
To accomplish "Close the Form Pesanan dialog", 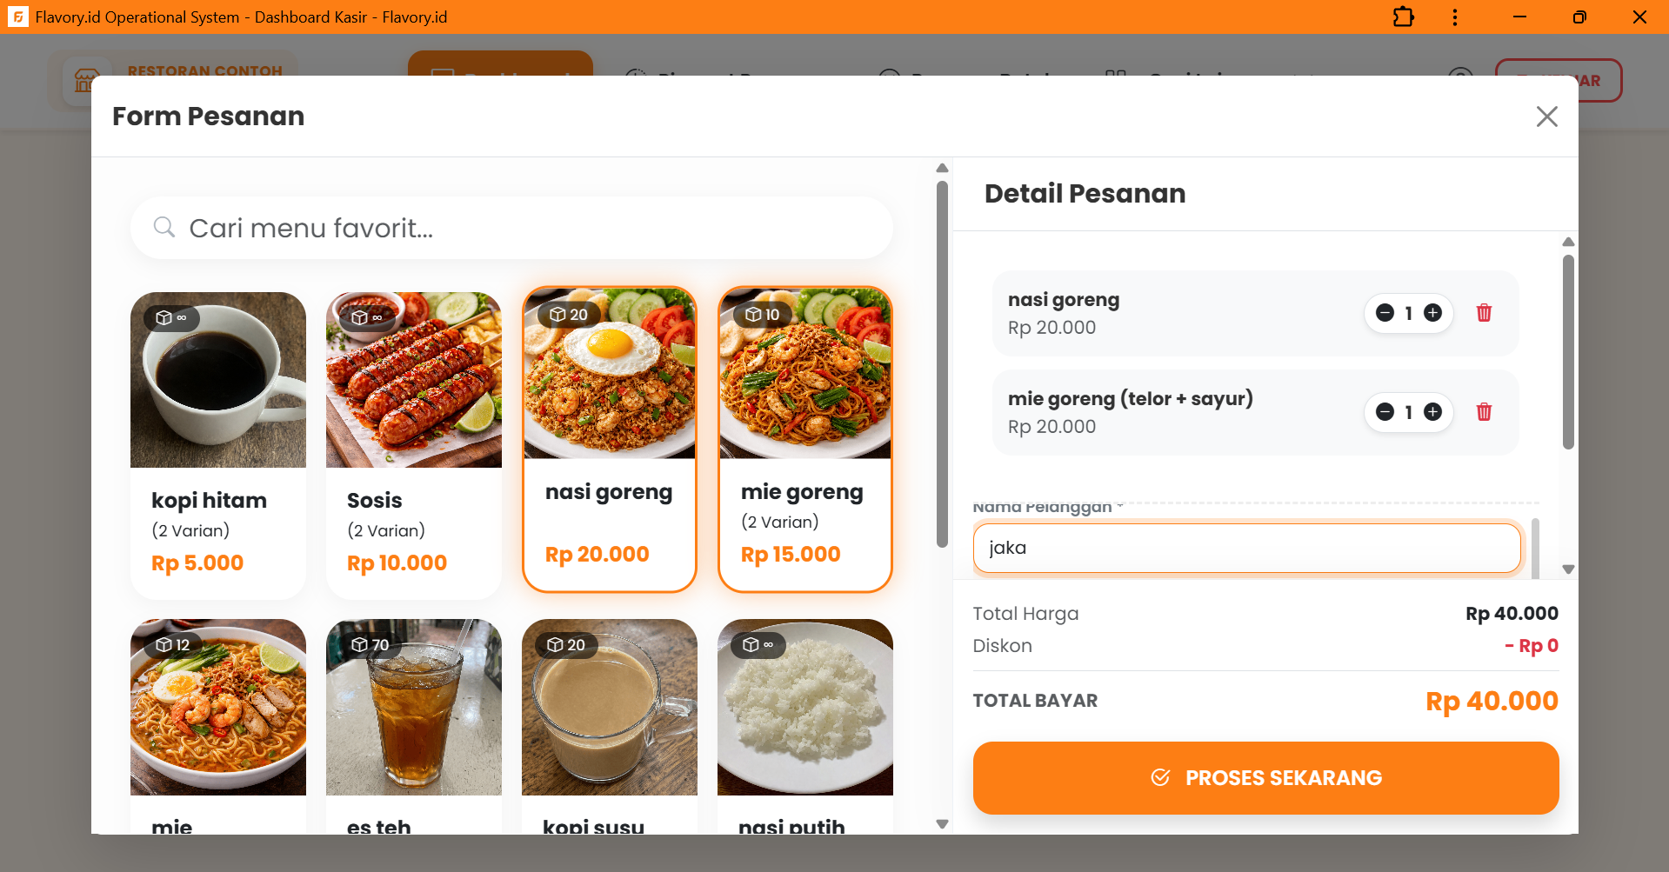I will coord(1546,116).
